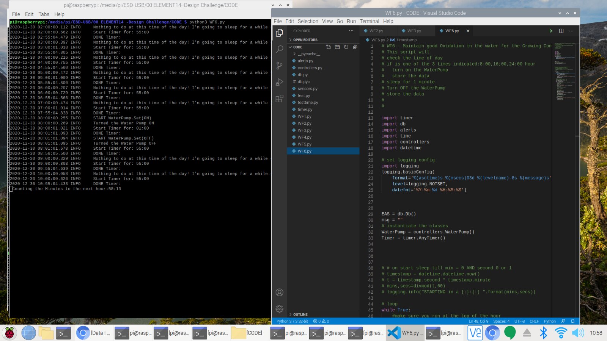Open the Source Control view
Image resolution: width=607 pixels, height=341 pixels.
(x=280, y=66)
